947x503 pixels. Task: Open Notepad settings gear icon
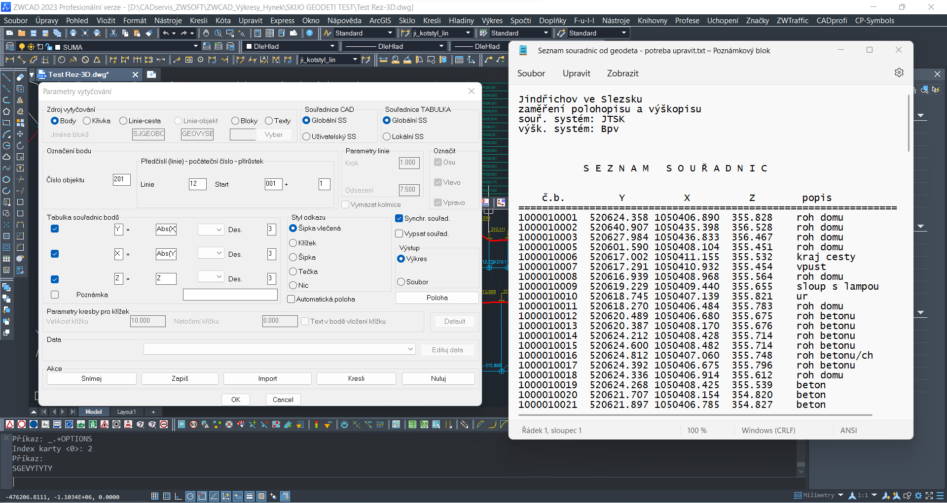899,72
